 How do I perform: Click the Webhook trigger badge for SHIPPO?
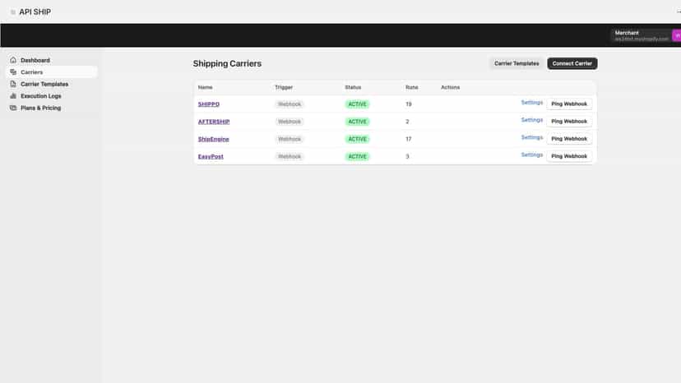pos(290,104)
